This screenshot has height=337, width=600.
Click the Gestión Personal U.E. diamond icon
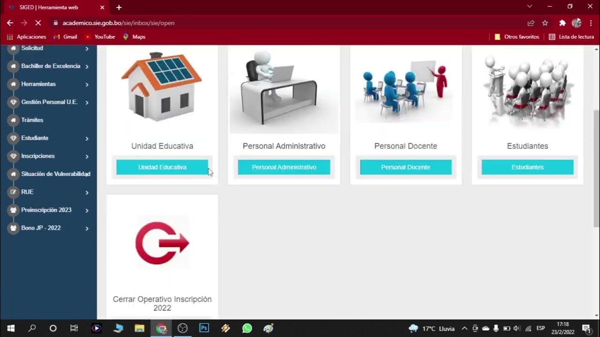coord(14,102)
